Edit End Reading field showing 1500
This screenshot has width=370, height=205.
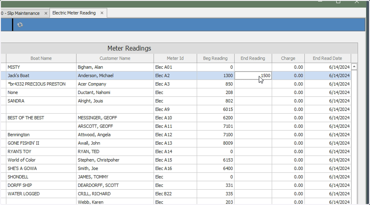point(253,76)
